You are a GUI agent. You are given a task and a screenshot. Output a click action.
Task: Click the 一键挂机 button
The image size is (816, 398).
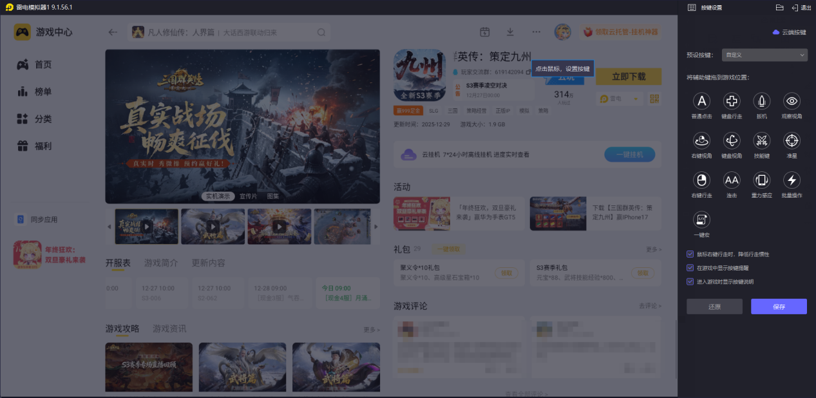pos(629,155)
